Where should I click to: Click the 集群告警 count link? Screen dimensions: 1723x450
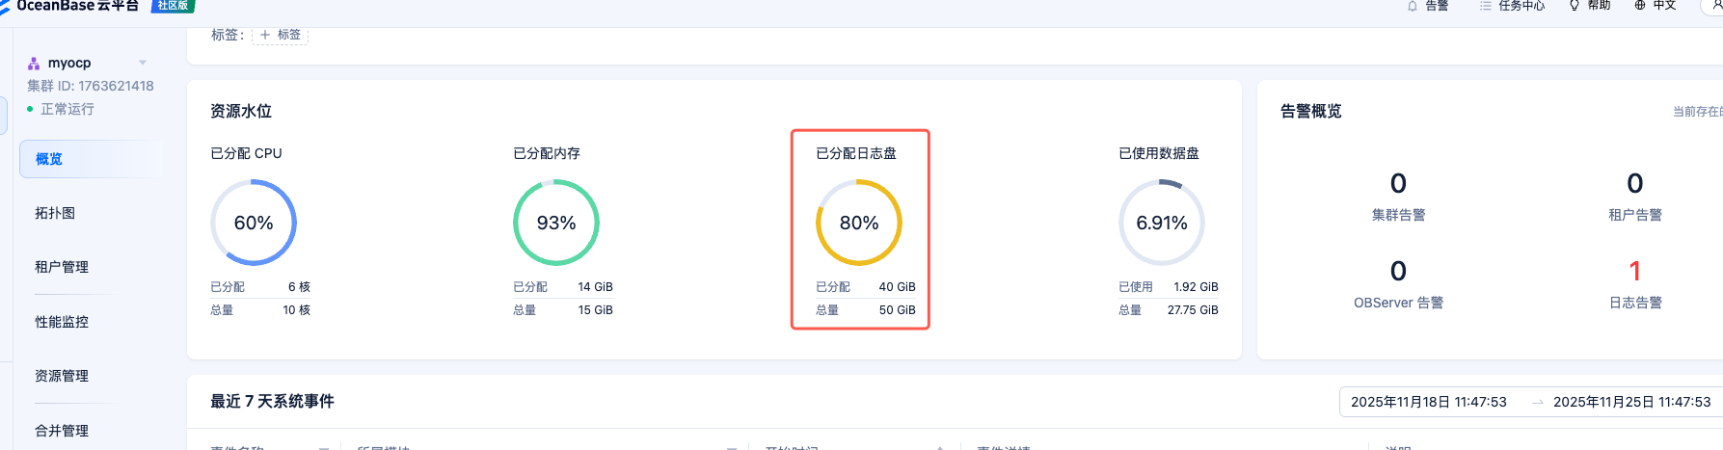[x=1398, y=183]
